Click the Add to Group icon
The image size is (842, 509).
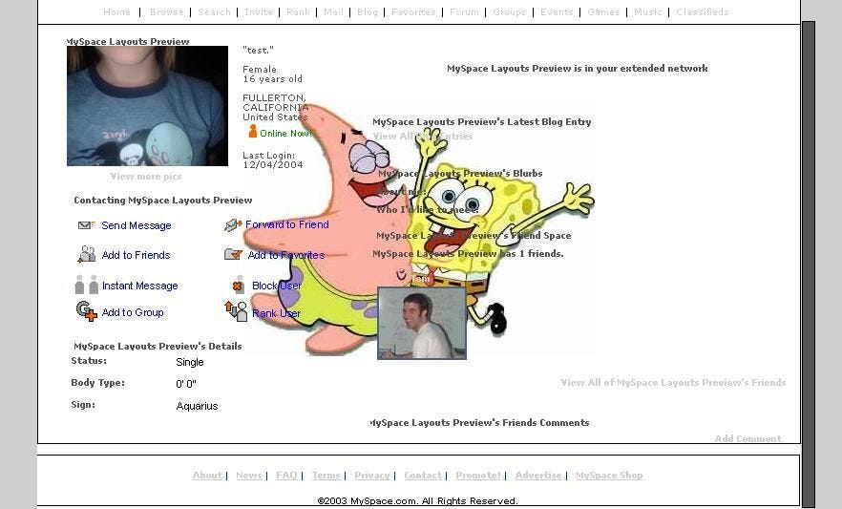tap(87, 311)
